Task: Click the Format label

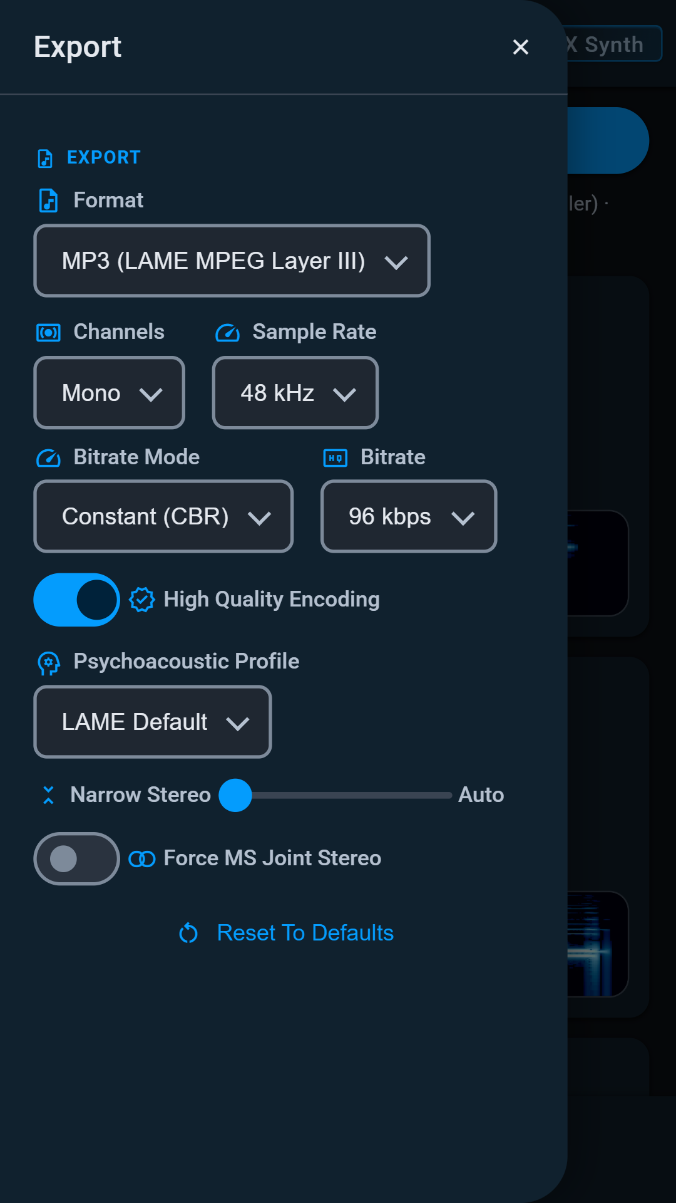Action: (108, 200)
